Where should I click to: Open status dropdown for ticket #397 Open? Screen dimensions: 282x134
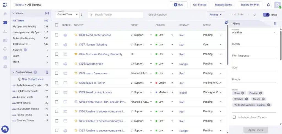pos(221,45)
